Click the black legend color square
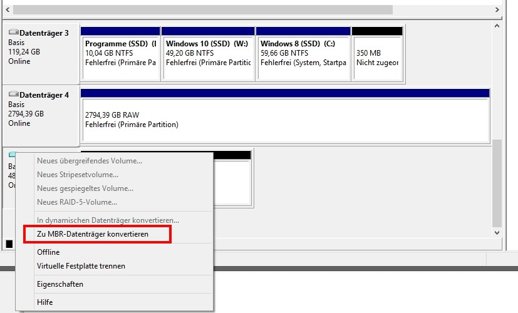Image resolution: width=518 pixels, height=313 pixels. [x=9, y=244]
